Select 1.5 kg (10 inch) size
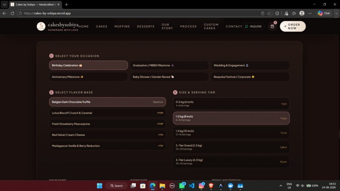Viewport: 340px width, 191px height. tap(231, 133)
